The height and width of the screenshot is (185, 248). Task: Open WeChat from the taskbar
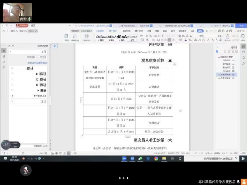[x=140, y=159]
